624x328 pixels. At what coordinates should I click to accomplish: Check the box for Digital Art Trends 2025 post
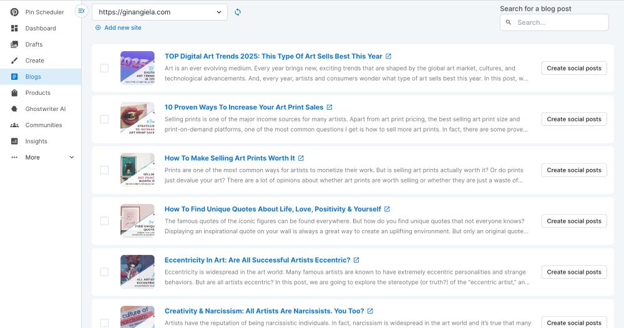tap(104, 68)
